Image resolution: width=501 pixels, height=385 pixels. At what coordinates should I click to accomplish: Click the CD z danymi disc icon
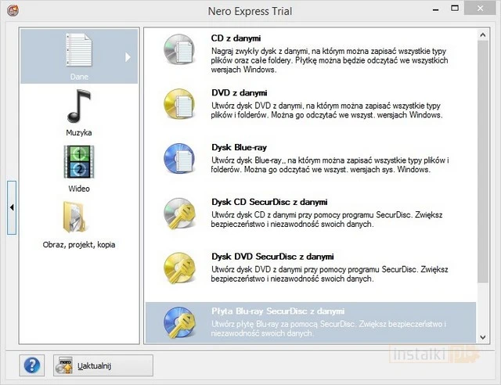click(178, 49)
